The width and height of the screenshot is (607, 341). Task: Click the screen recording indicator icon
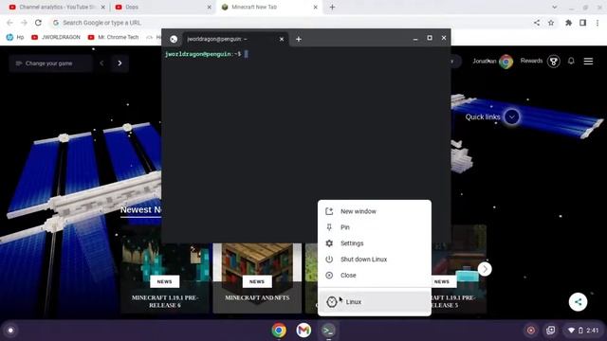[x=531, y=331]
